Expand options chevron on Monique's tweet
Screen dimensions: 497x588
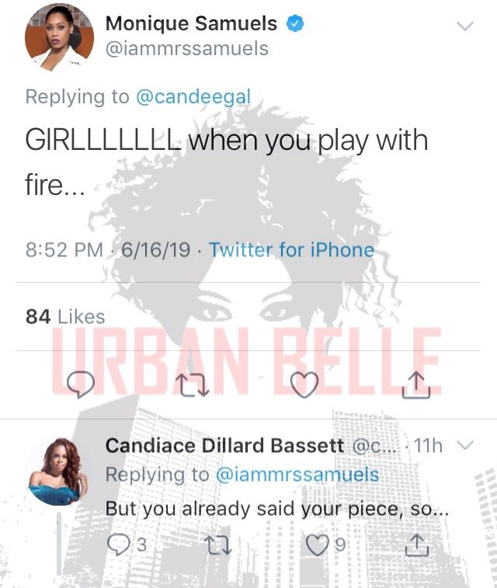[465, 26]
